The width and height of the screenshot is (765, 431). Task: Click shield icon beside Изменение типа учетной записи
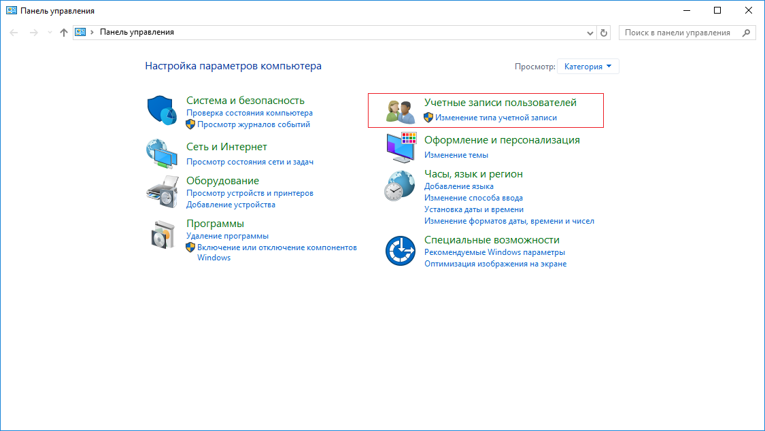(428, 118)
